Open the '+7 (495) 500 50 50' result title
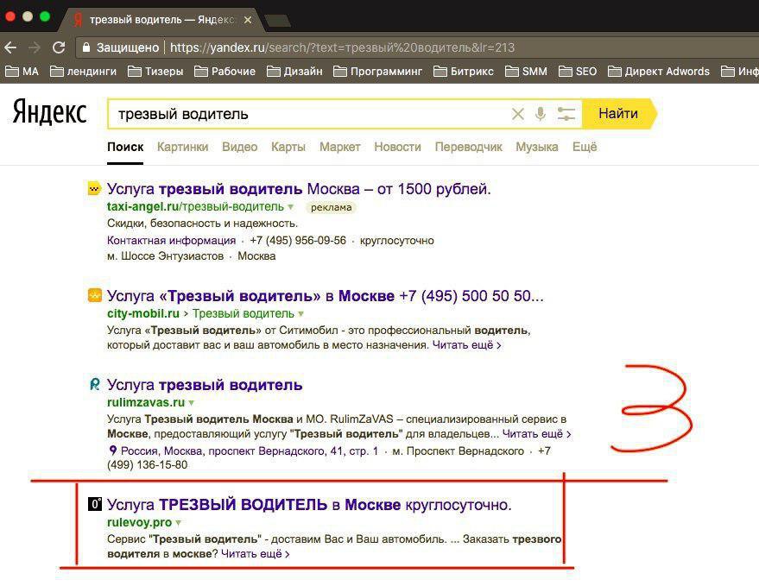Screen dimensions: 759x586 [x=326, y=296]
